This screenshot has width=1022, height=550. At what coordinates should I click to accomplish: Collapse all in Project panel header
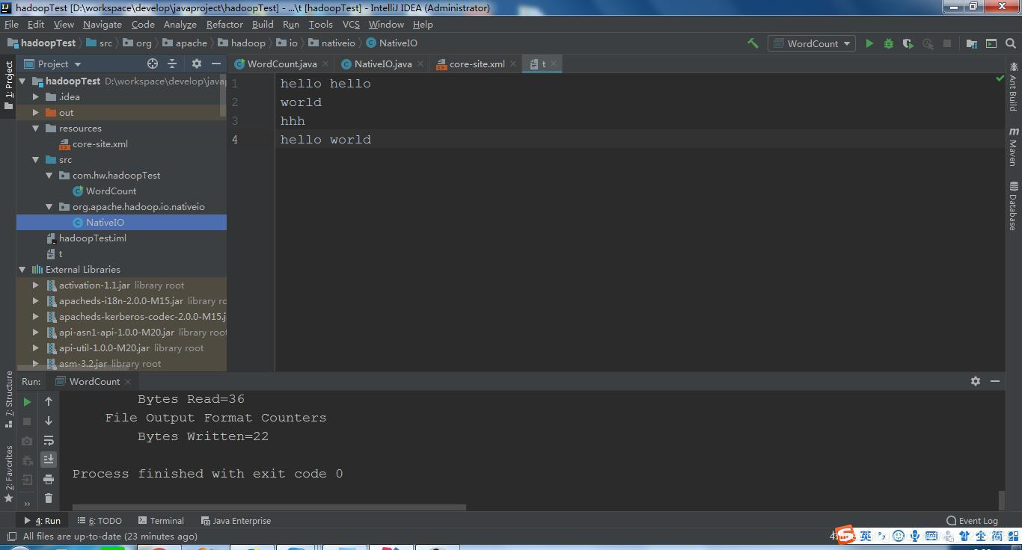tap(172, 64)
